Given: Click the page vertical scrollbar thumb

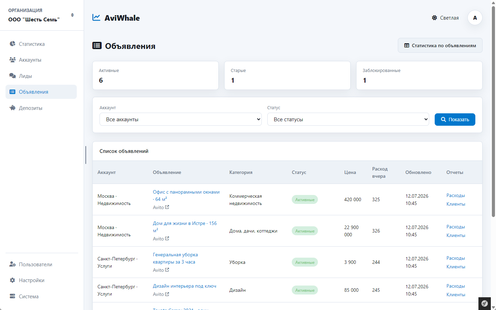Looking at the screenshot, I should click(493, 111).
